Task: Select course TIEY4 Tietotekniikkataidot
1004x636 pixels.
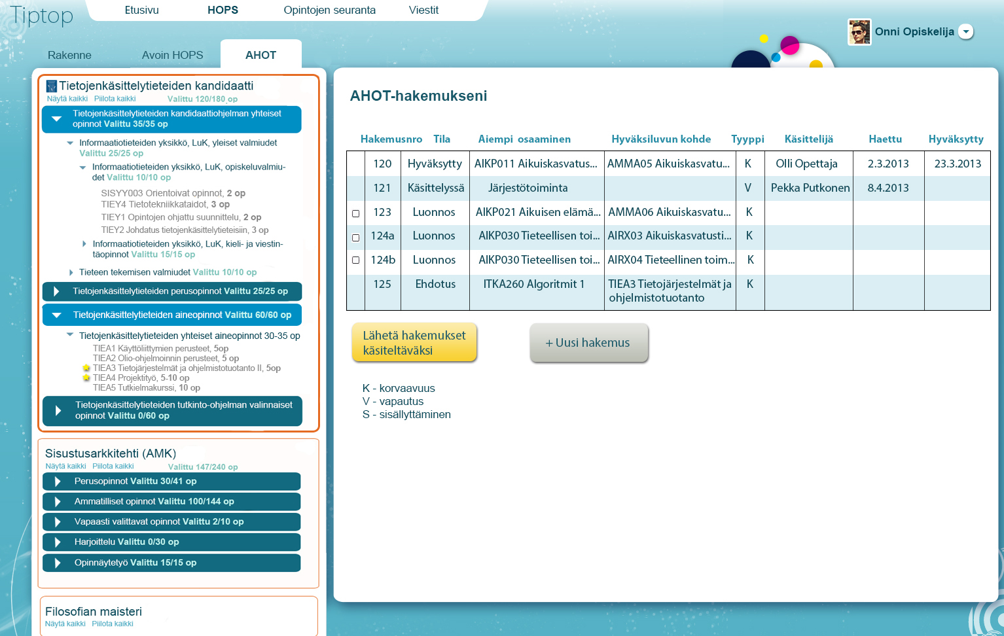Action: (x=166, y=204)
